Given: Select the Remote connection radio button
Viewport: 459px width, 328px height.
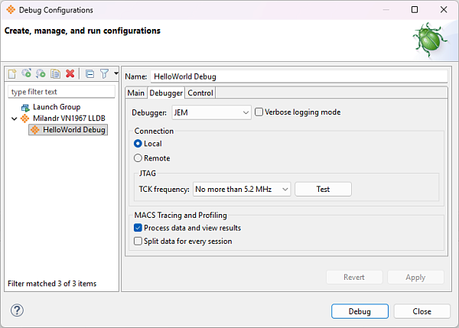Looking at the screenshot, I should (138, 158).
